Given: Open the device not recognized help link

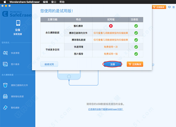Looking at the screenshot, I should [105, 109].
